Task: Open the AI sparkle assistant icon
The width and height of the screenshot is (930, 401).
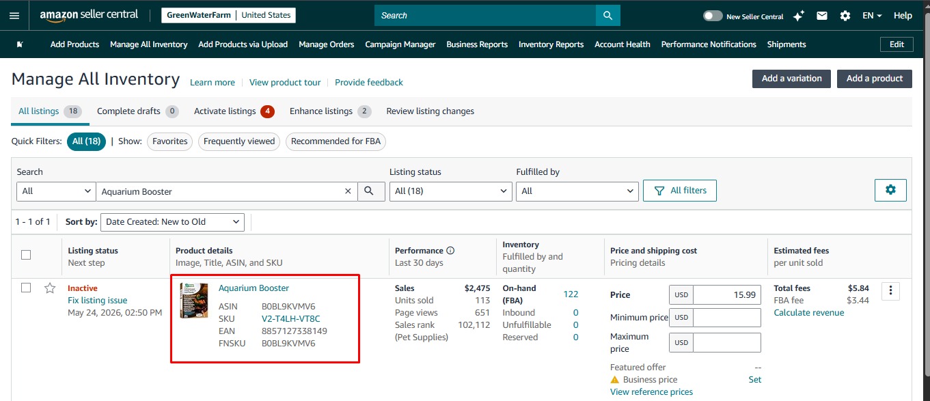Action: click(798, 16)
